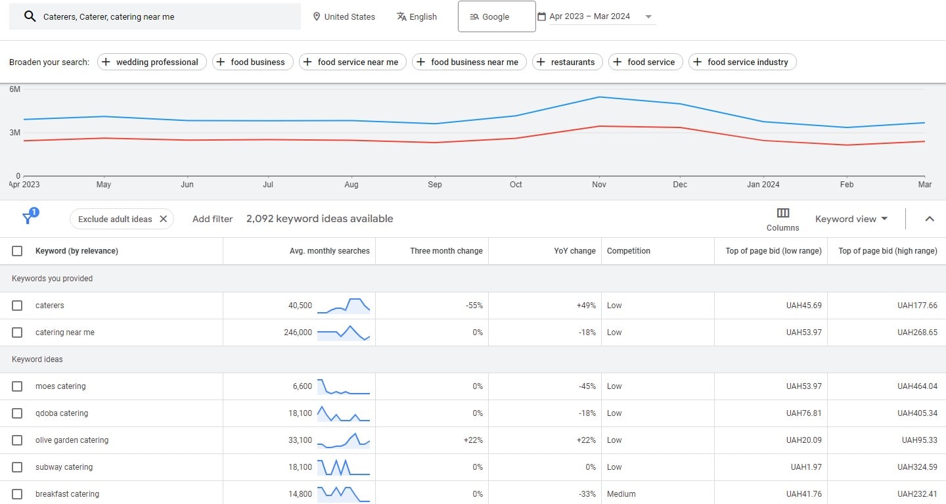Toggle the select-all keywords checkbox
Viewport: 946px width, 504px height.
(x=17, y=251)
